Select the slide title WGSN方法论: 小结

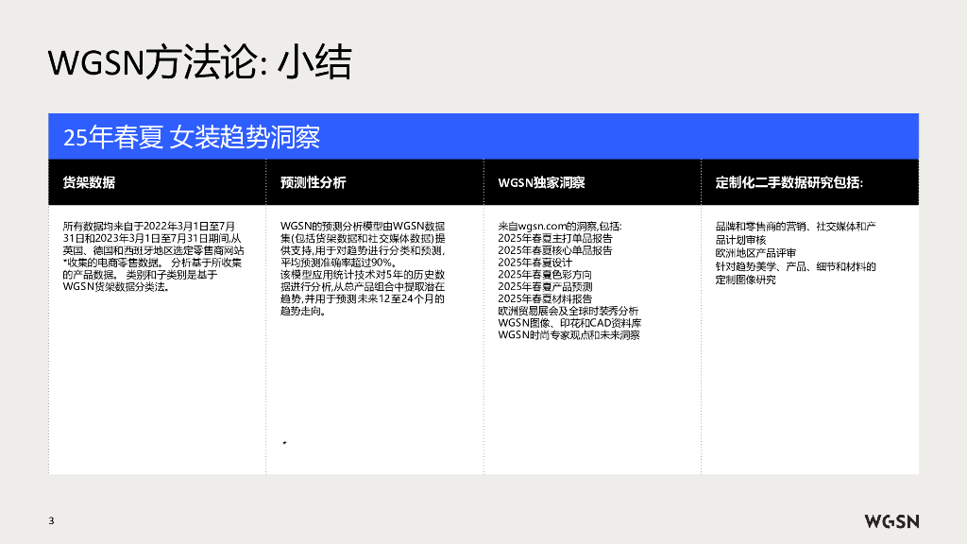pyautogui.click(x=199, y=63)
